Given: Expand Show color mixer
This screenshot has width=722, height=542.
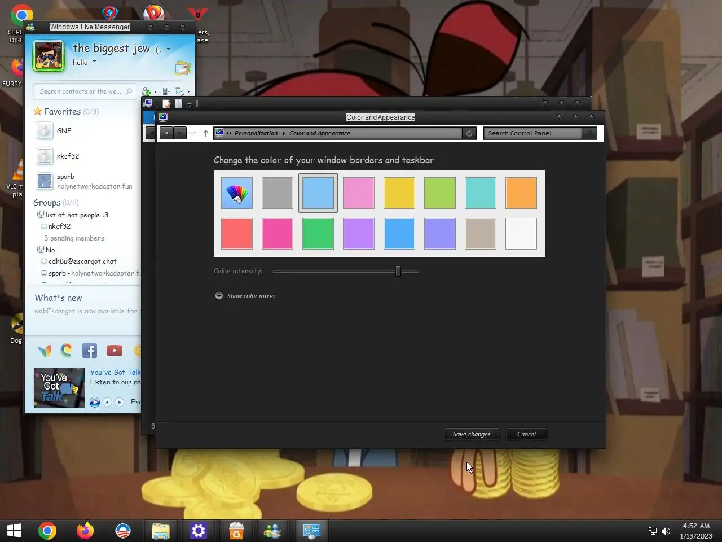Looking at the screenshot, I should pos(245,296).
